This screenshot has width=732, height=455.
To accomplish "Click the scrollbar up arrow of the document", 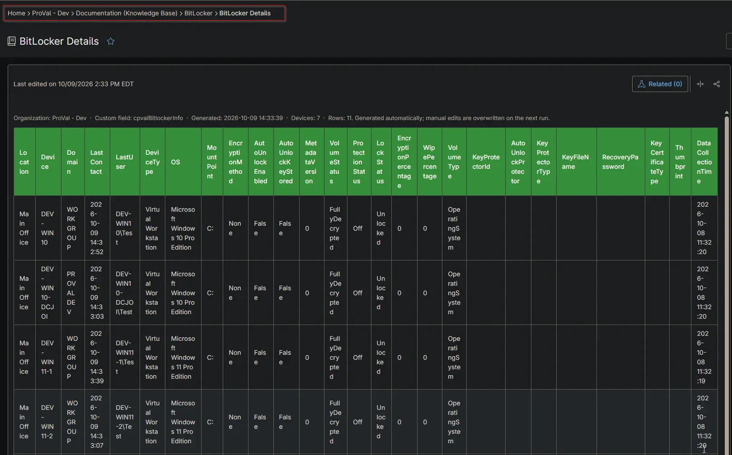I will 727,112.
